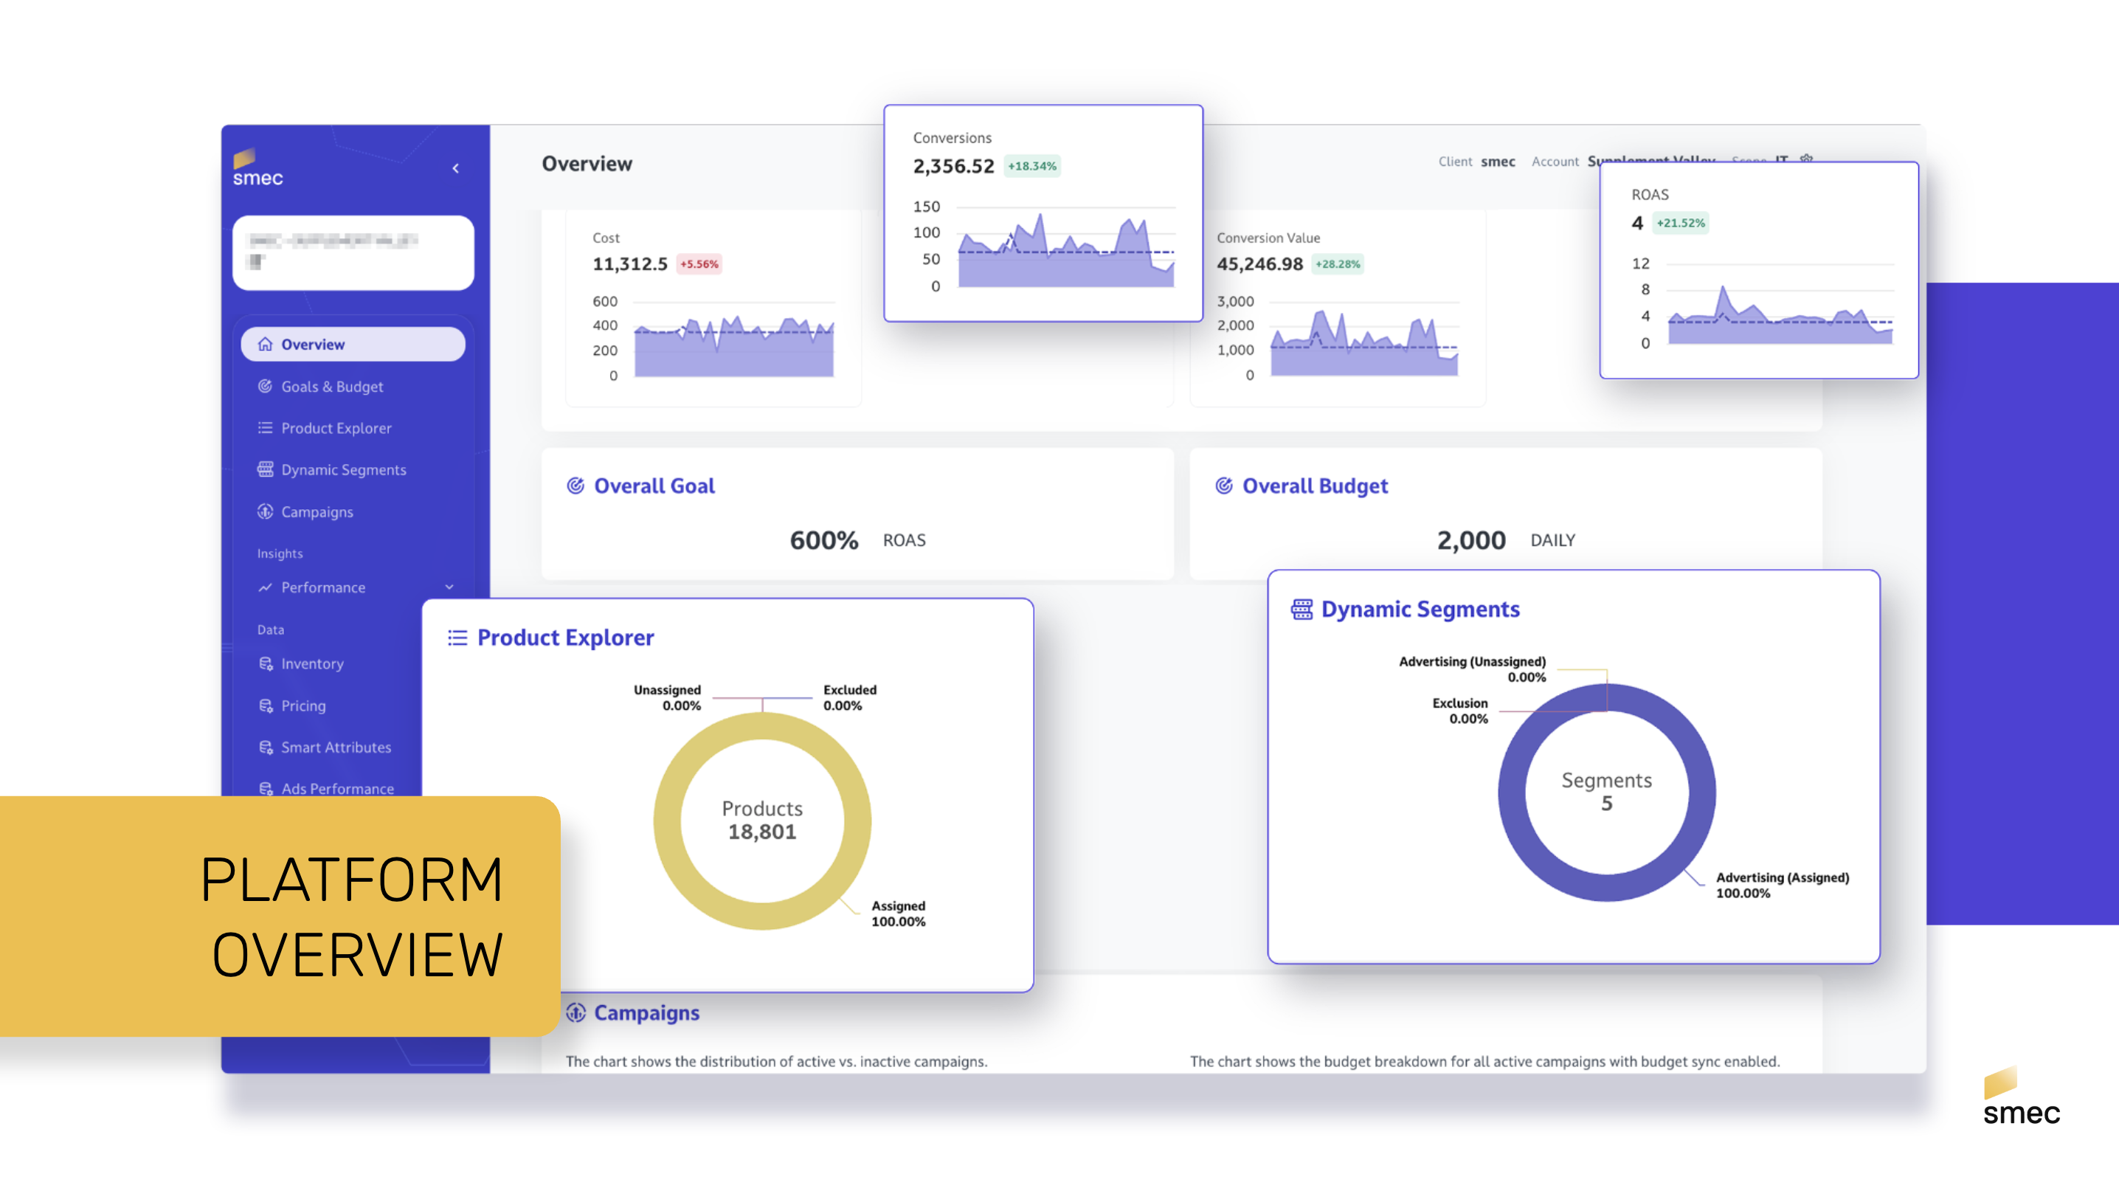Click the Inventory data icon
This screenshot has width=2119, height=1191.
pos(265,663)
